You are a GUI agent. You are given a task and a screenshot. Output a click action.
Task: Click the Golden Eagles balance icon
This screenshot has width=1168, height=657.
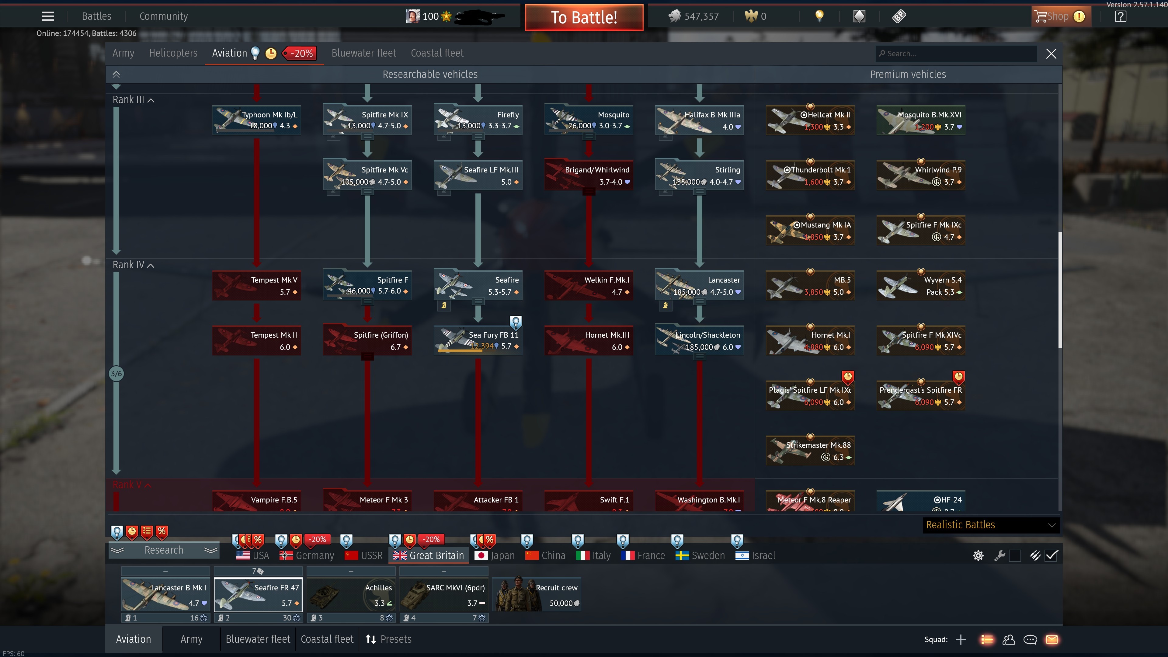(x=751, y=16)
